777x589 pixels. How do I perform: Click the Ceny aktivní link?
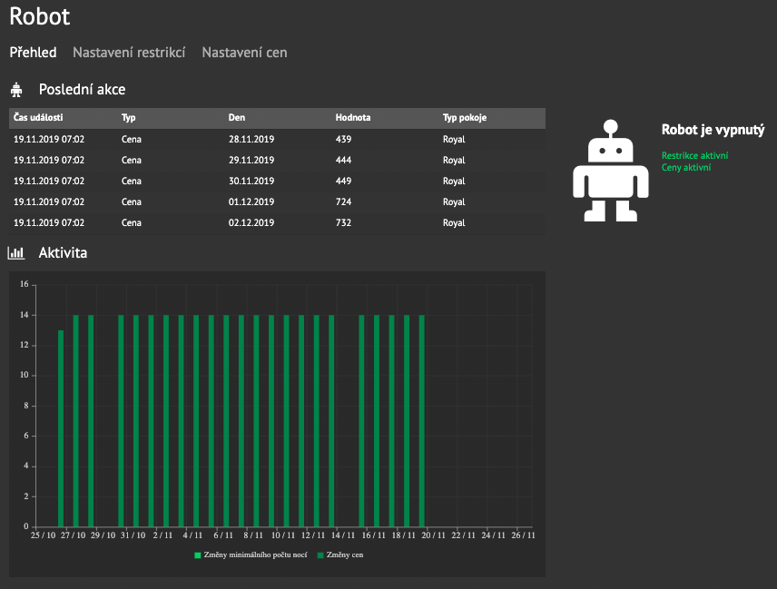(686, 167)
